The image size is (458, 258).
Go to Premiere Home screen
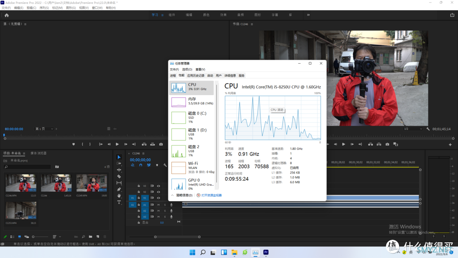6,15
